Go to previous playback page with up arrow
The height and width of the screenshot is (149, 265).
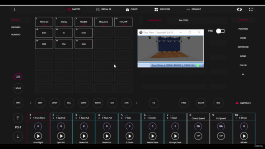point(18,118)
